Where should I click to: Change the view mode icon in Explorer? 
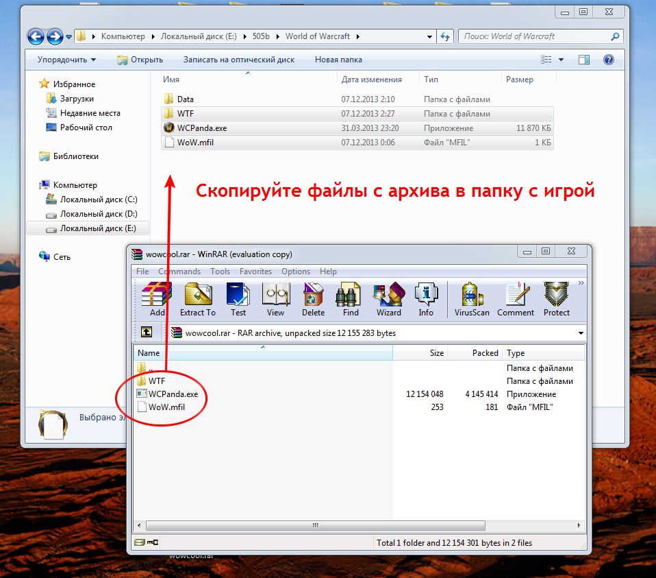546,60
